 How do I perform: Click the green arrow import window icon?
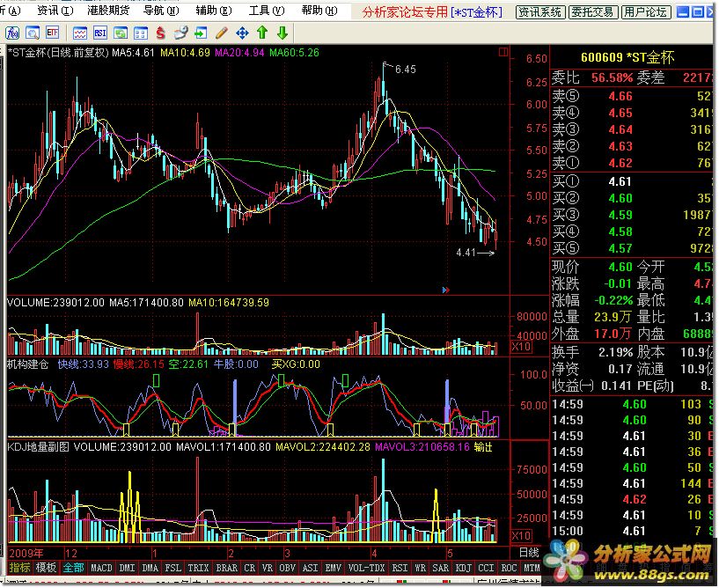[201, 33]
